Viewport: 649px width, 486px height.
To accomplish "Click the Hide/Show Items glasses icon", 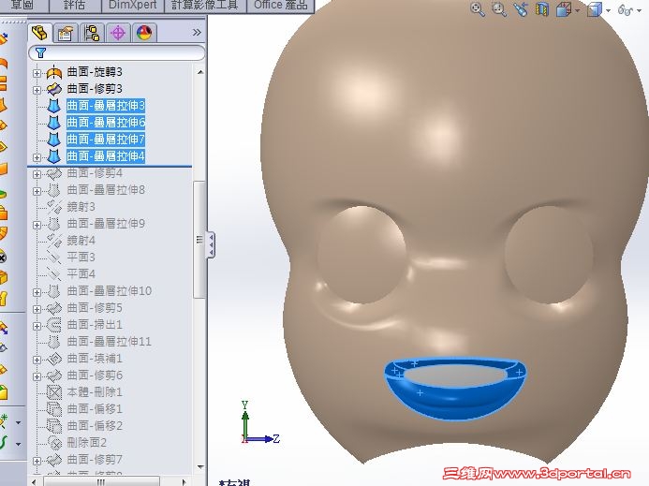I will coord(625,9).
